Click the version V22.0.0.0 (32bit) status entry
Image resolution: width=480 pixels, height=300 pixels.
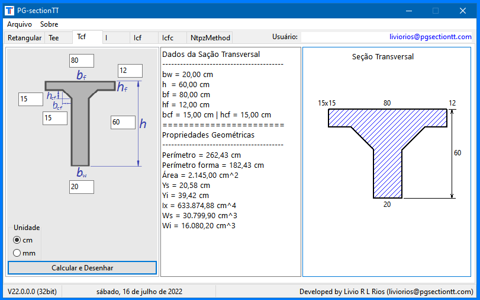(32, 292)
